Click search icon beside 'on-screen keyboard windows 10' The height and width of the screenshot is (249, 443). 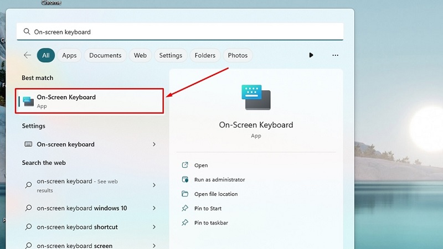pos(28,208)
